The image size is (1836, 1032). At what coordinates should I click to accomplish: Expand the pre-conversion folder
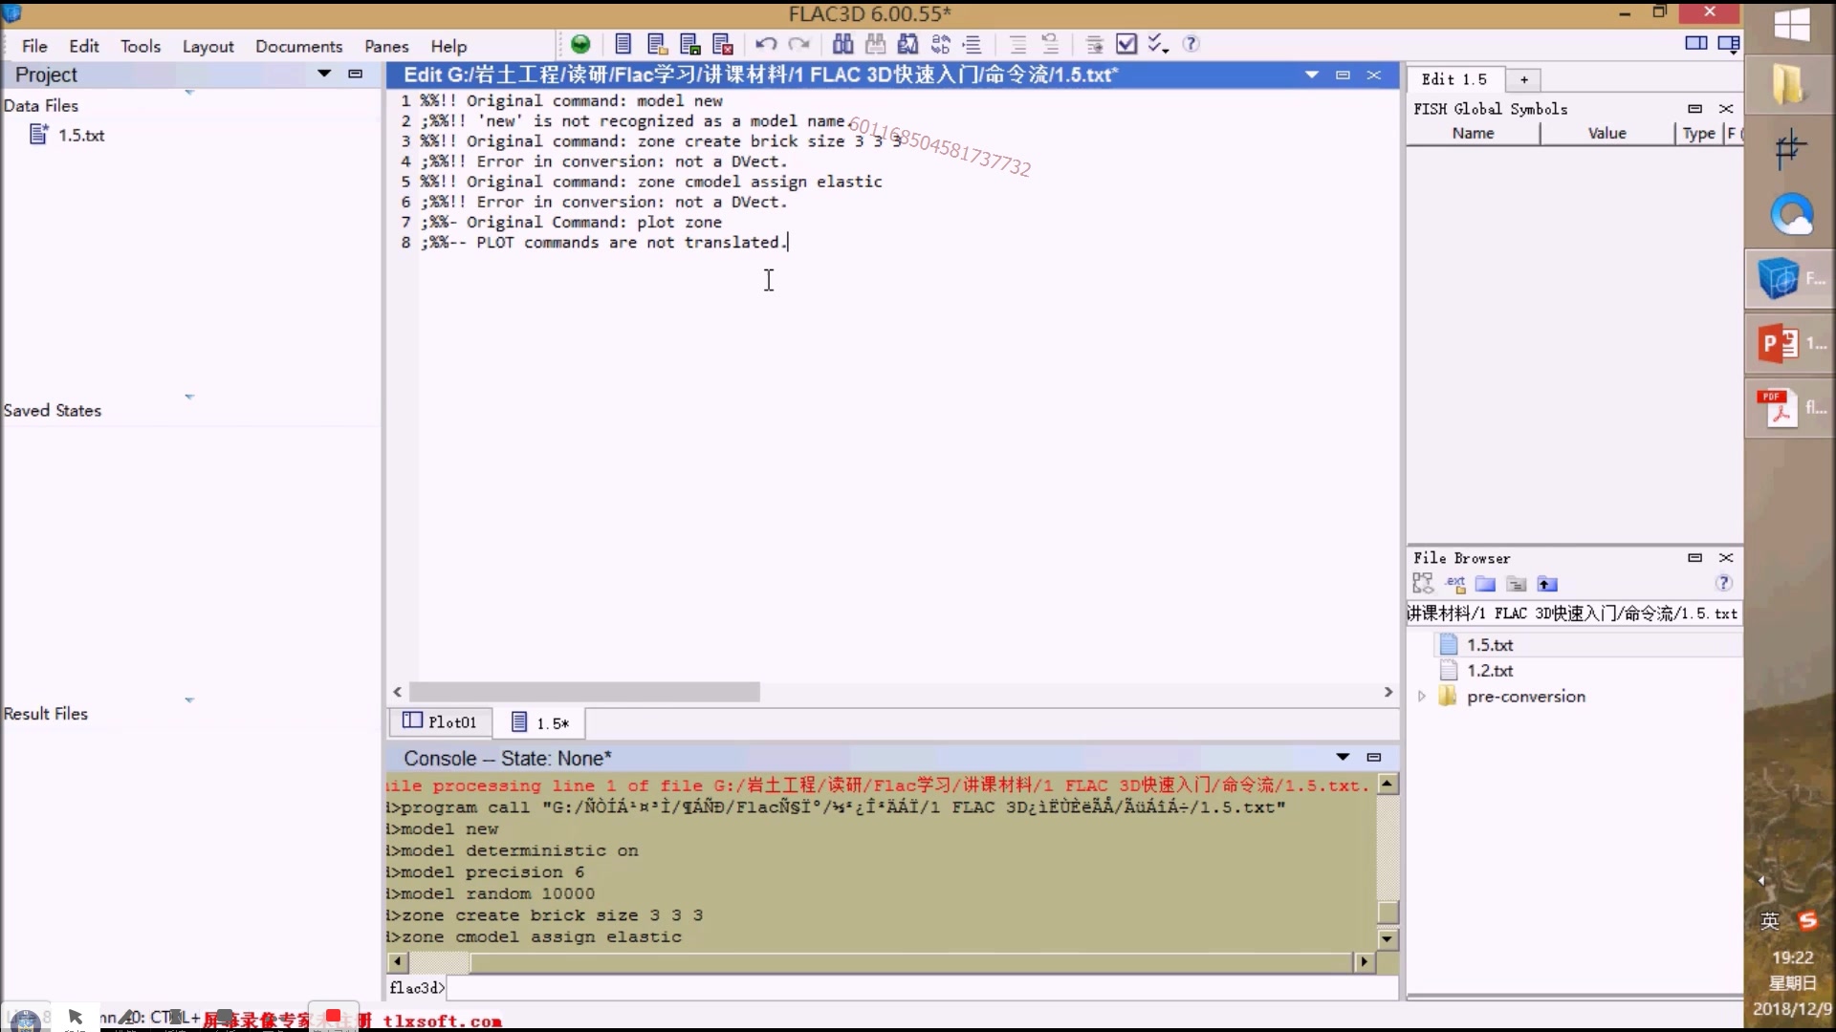[1422, 697]
